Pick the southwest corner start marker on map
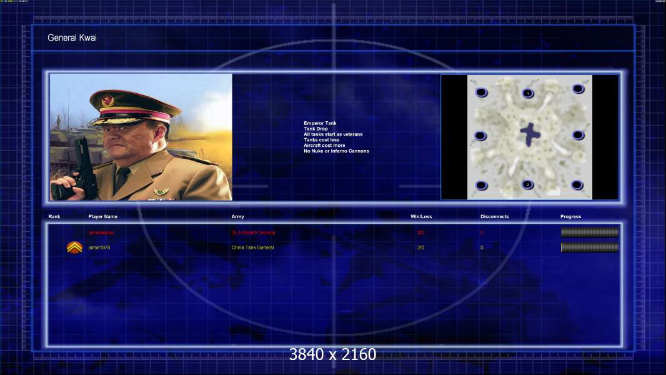This screenshot has height=375, width=666. (481, 185)
